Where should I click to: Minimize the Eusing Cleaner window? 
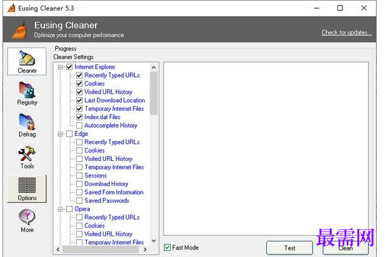[x=317, y=8]
